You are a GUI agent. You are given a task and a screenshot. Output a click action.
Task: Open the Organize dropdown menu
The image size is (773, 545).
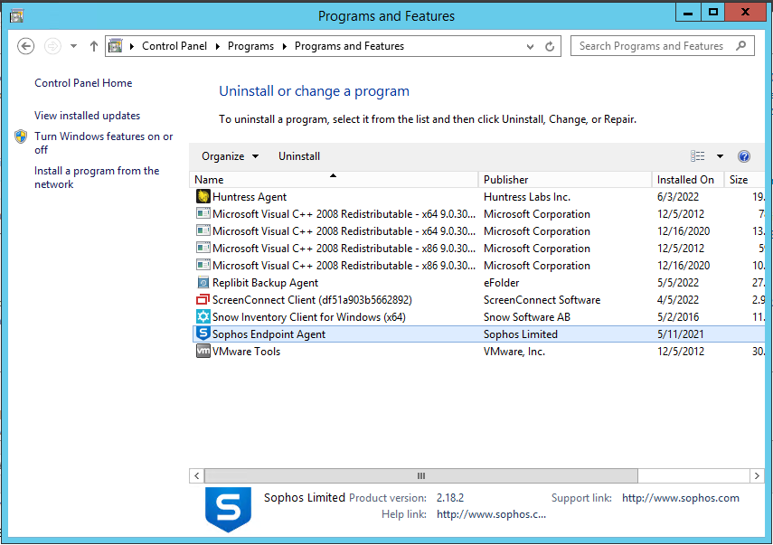point(230,156)
